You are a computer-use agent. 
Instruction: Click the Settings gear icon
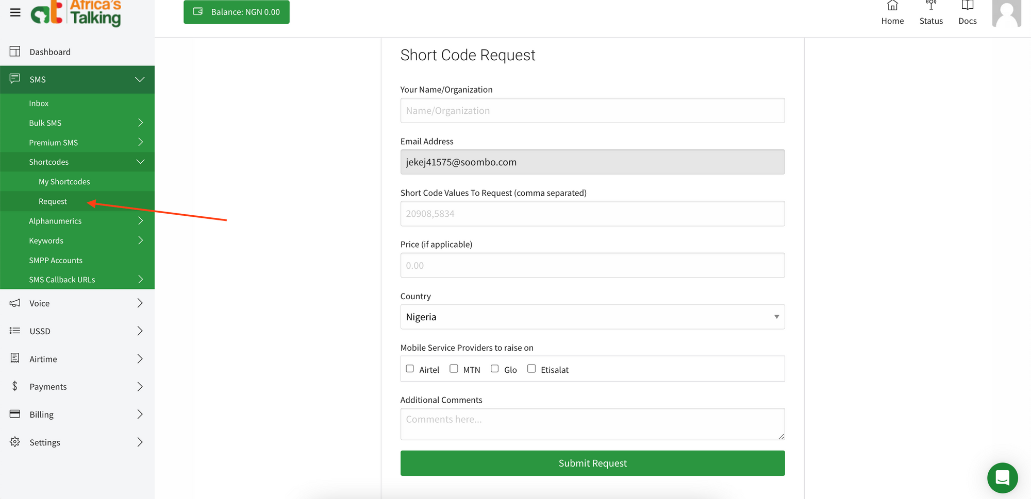pyautogui.click(x=14, y=442)
